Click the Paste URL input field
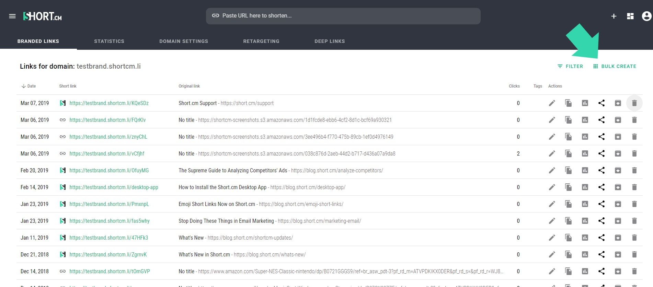This screenshot has width=653, height=287. click(343, 16)
